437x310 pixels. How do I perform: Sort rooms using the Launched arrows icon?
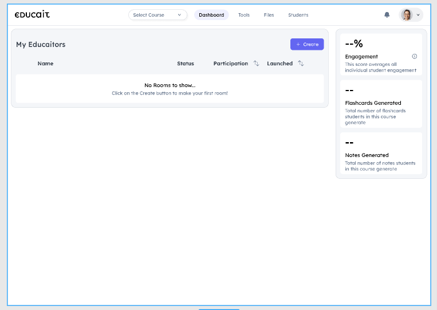pos(301,64)
